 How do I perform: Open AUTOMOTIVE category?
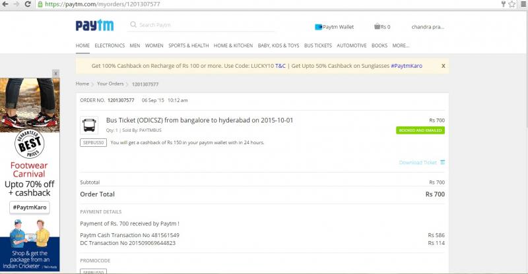(352, 45)
